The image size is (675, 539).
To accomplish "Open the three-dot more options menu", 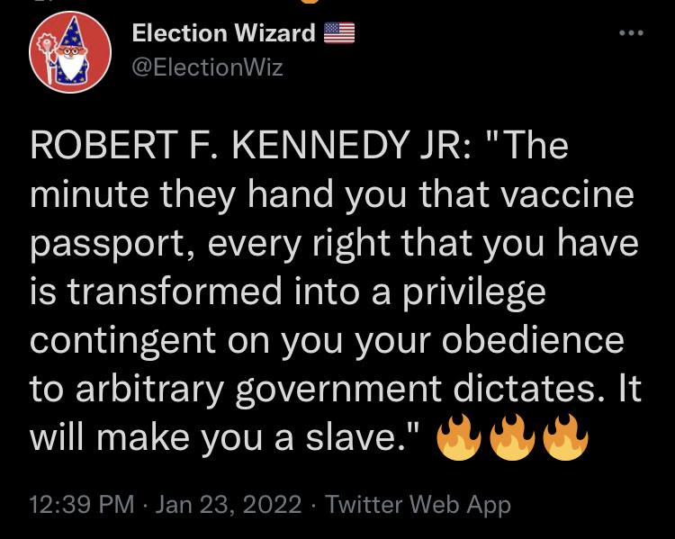I will 632,34.
